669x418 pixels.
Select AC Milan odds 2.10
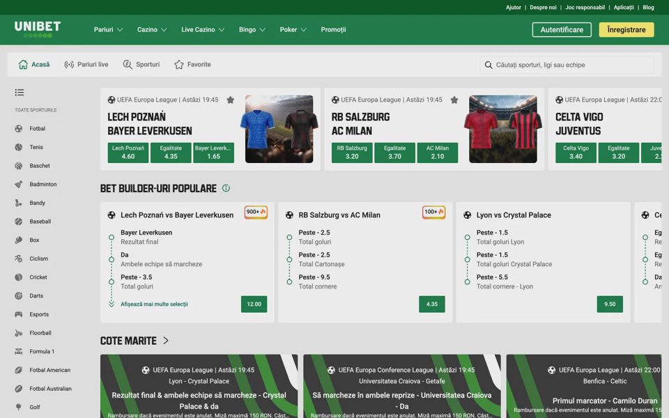[438, 153]
